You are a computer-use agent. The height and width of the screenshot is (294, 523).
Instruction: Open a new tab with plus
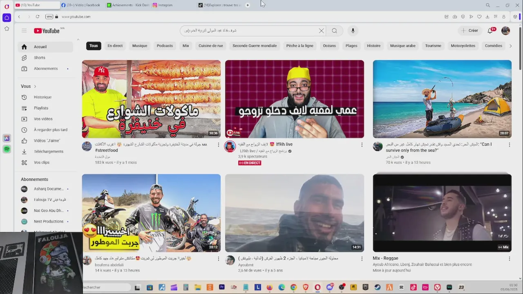[248, 5]
